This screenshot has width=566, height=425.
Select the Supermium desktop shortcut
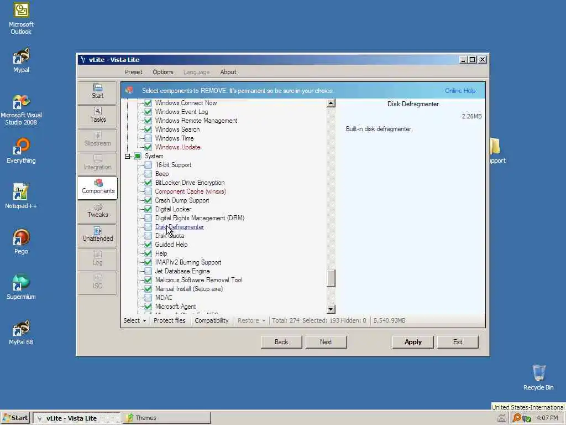(x=21, y=287)
